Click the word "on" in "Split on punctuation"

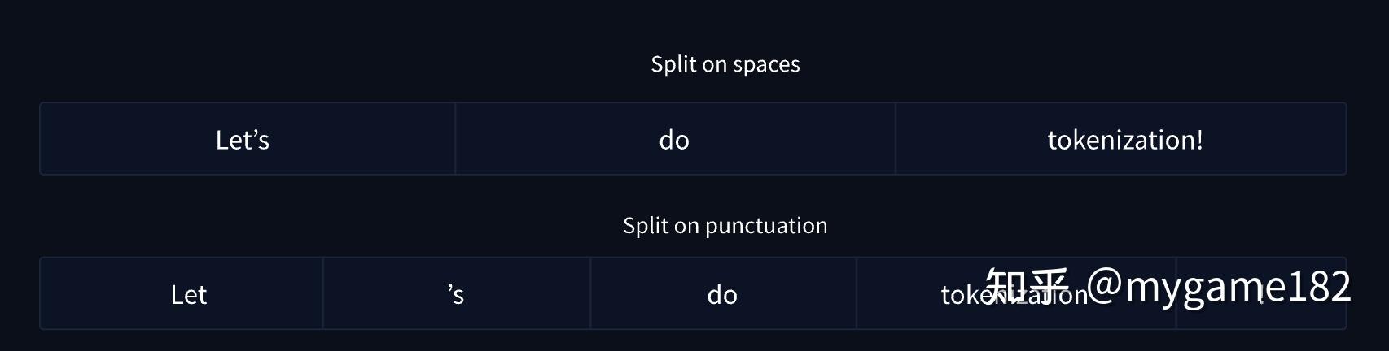(x=686, y=225)
